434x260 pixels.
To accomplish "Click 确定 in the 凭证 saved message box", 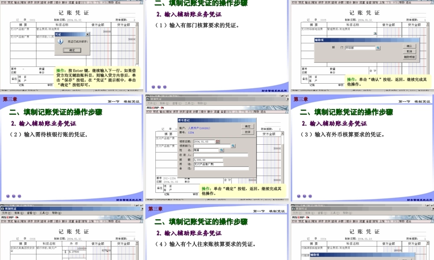I will pyautogui.click(x=72, y=49).
